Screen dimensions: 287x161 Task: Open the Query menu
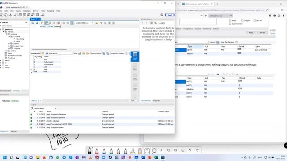click(18, 11)
